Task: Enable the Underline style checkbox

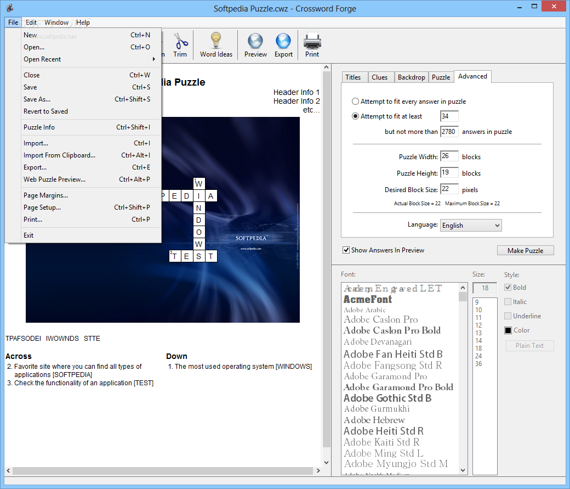Action: [x=508, y=316]
